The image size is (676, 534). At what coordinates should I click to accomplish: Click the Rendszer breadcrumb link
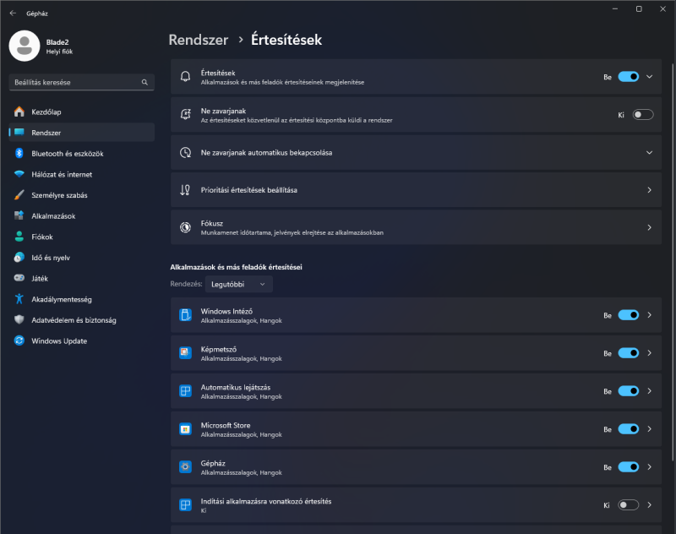tap(199, 40)
